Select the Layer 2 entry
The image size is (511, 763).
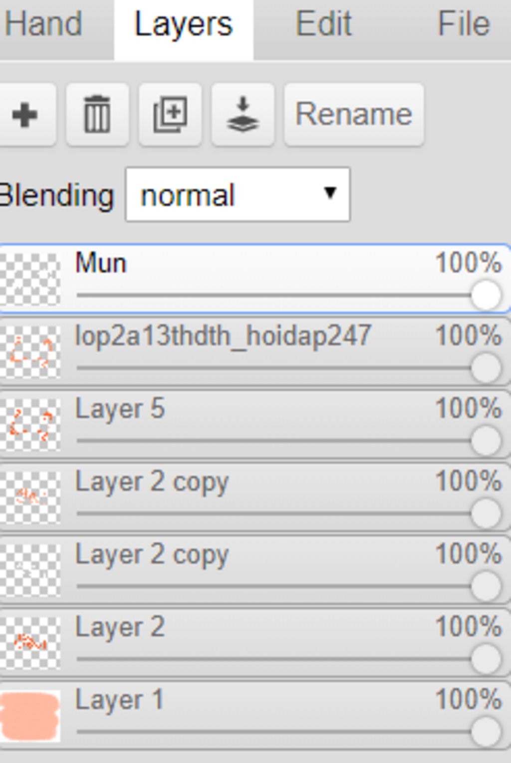click(x=255, y=643)
